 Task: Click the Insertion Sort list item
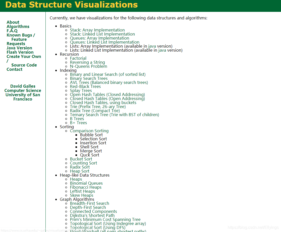(x=93, y=143)
